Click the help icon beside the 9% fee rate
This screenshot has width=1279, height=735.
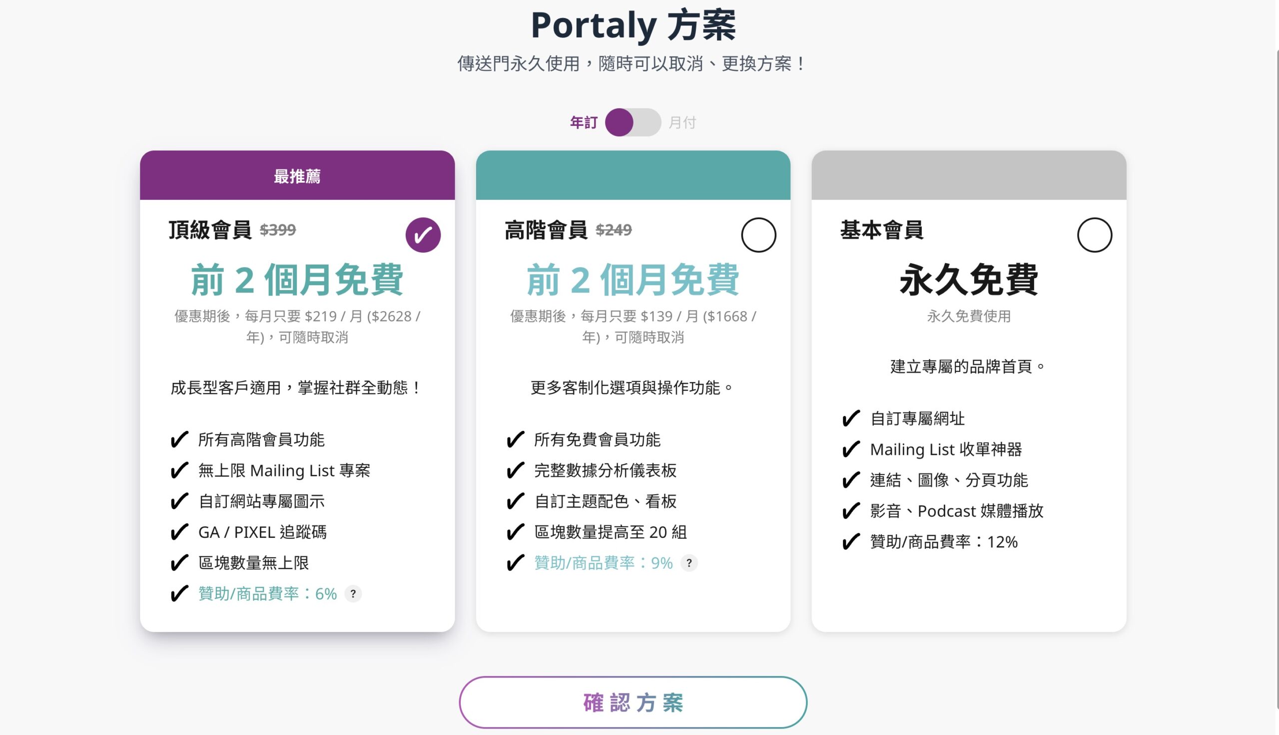click(689, 563)
